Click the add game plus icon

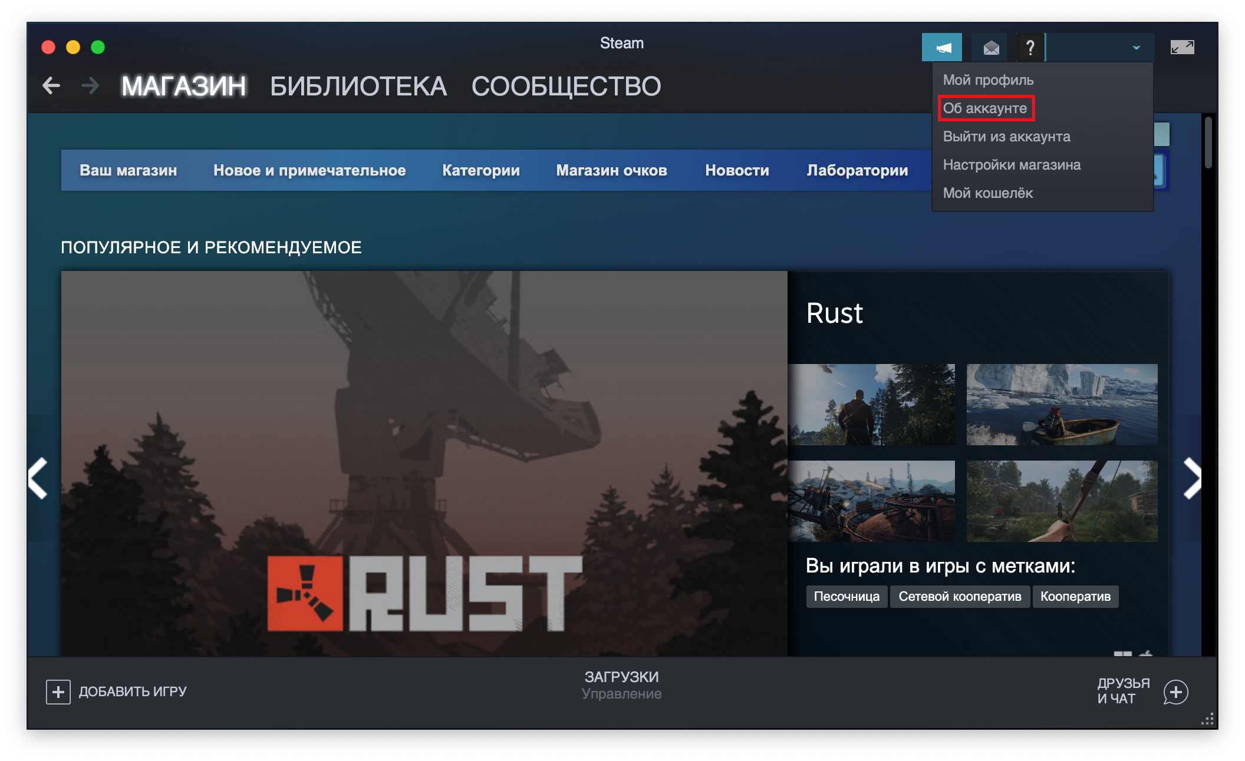pyautogui.click(x=58, y=691)
